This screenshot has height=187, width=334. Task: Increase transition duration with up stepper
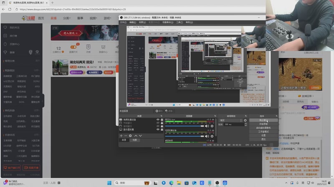point(245,123)
